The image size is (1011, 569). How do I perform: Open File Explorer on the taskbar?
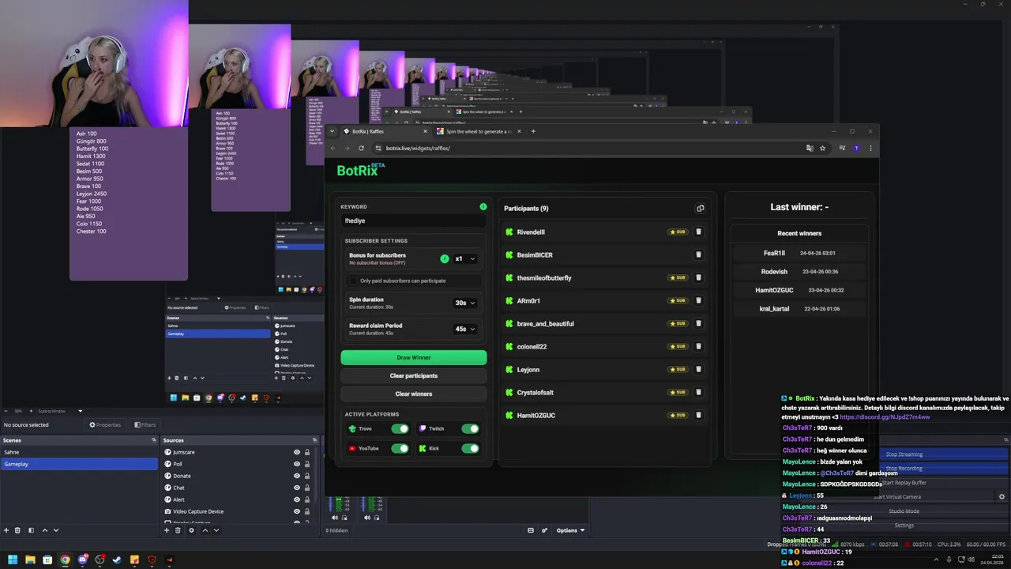point(30,560)
